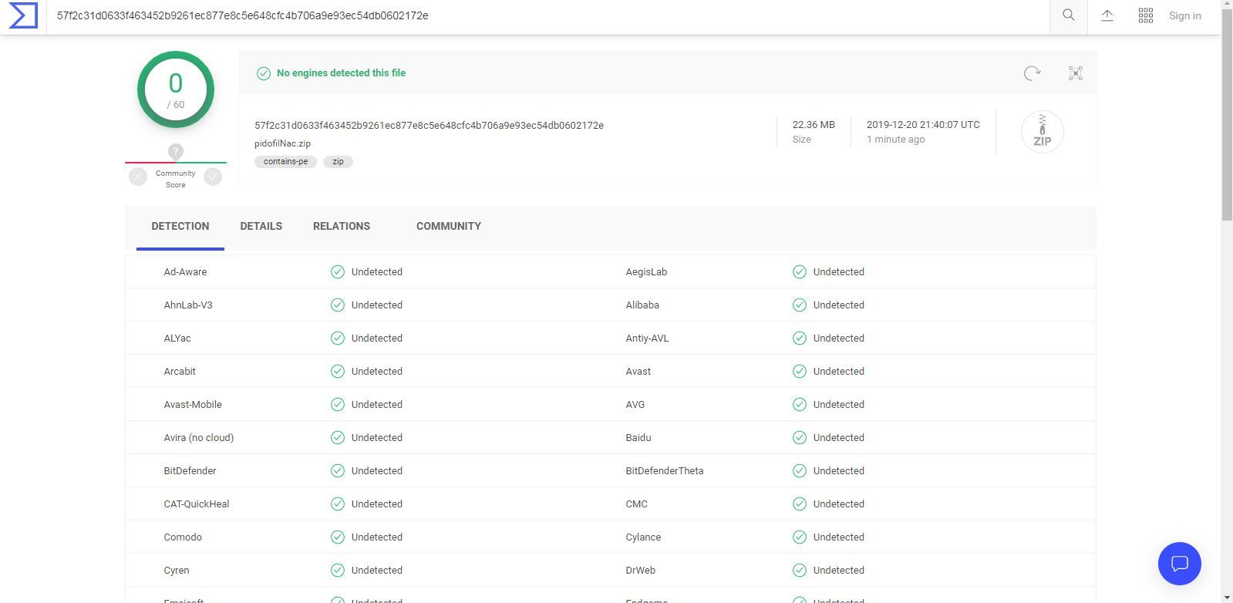The image size is (1233, 603).
Task: Click the Comodo undetected check icon
Action: coord(337,537)
